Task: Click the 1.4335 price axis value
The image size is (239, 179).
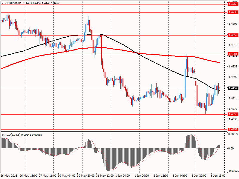Action: coord(233,119)
